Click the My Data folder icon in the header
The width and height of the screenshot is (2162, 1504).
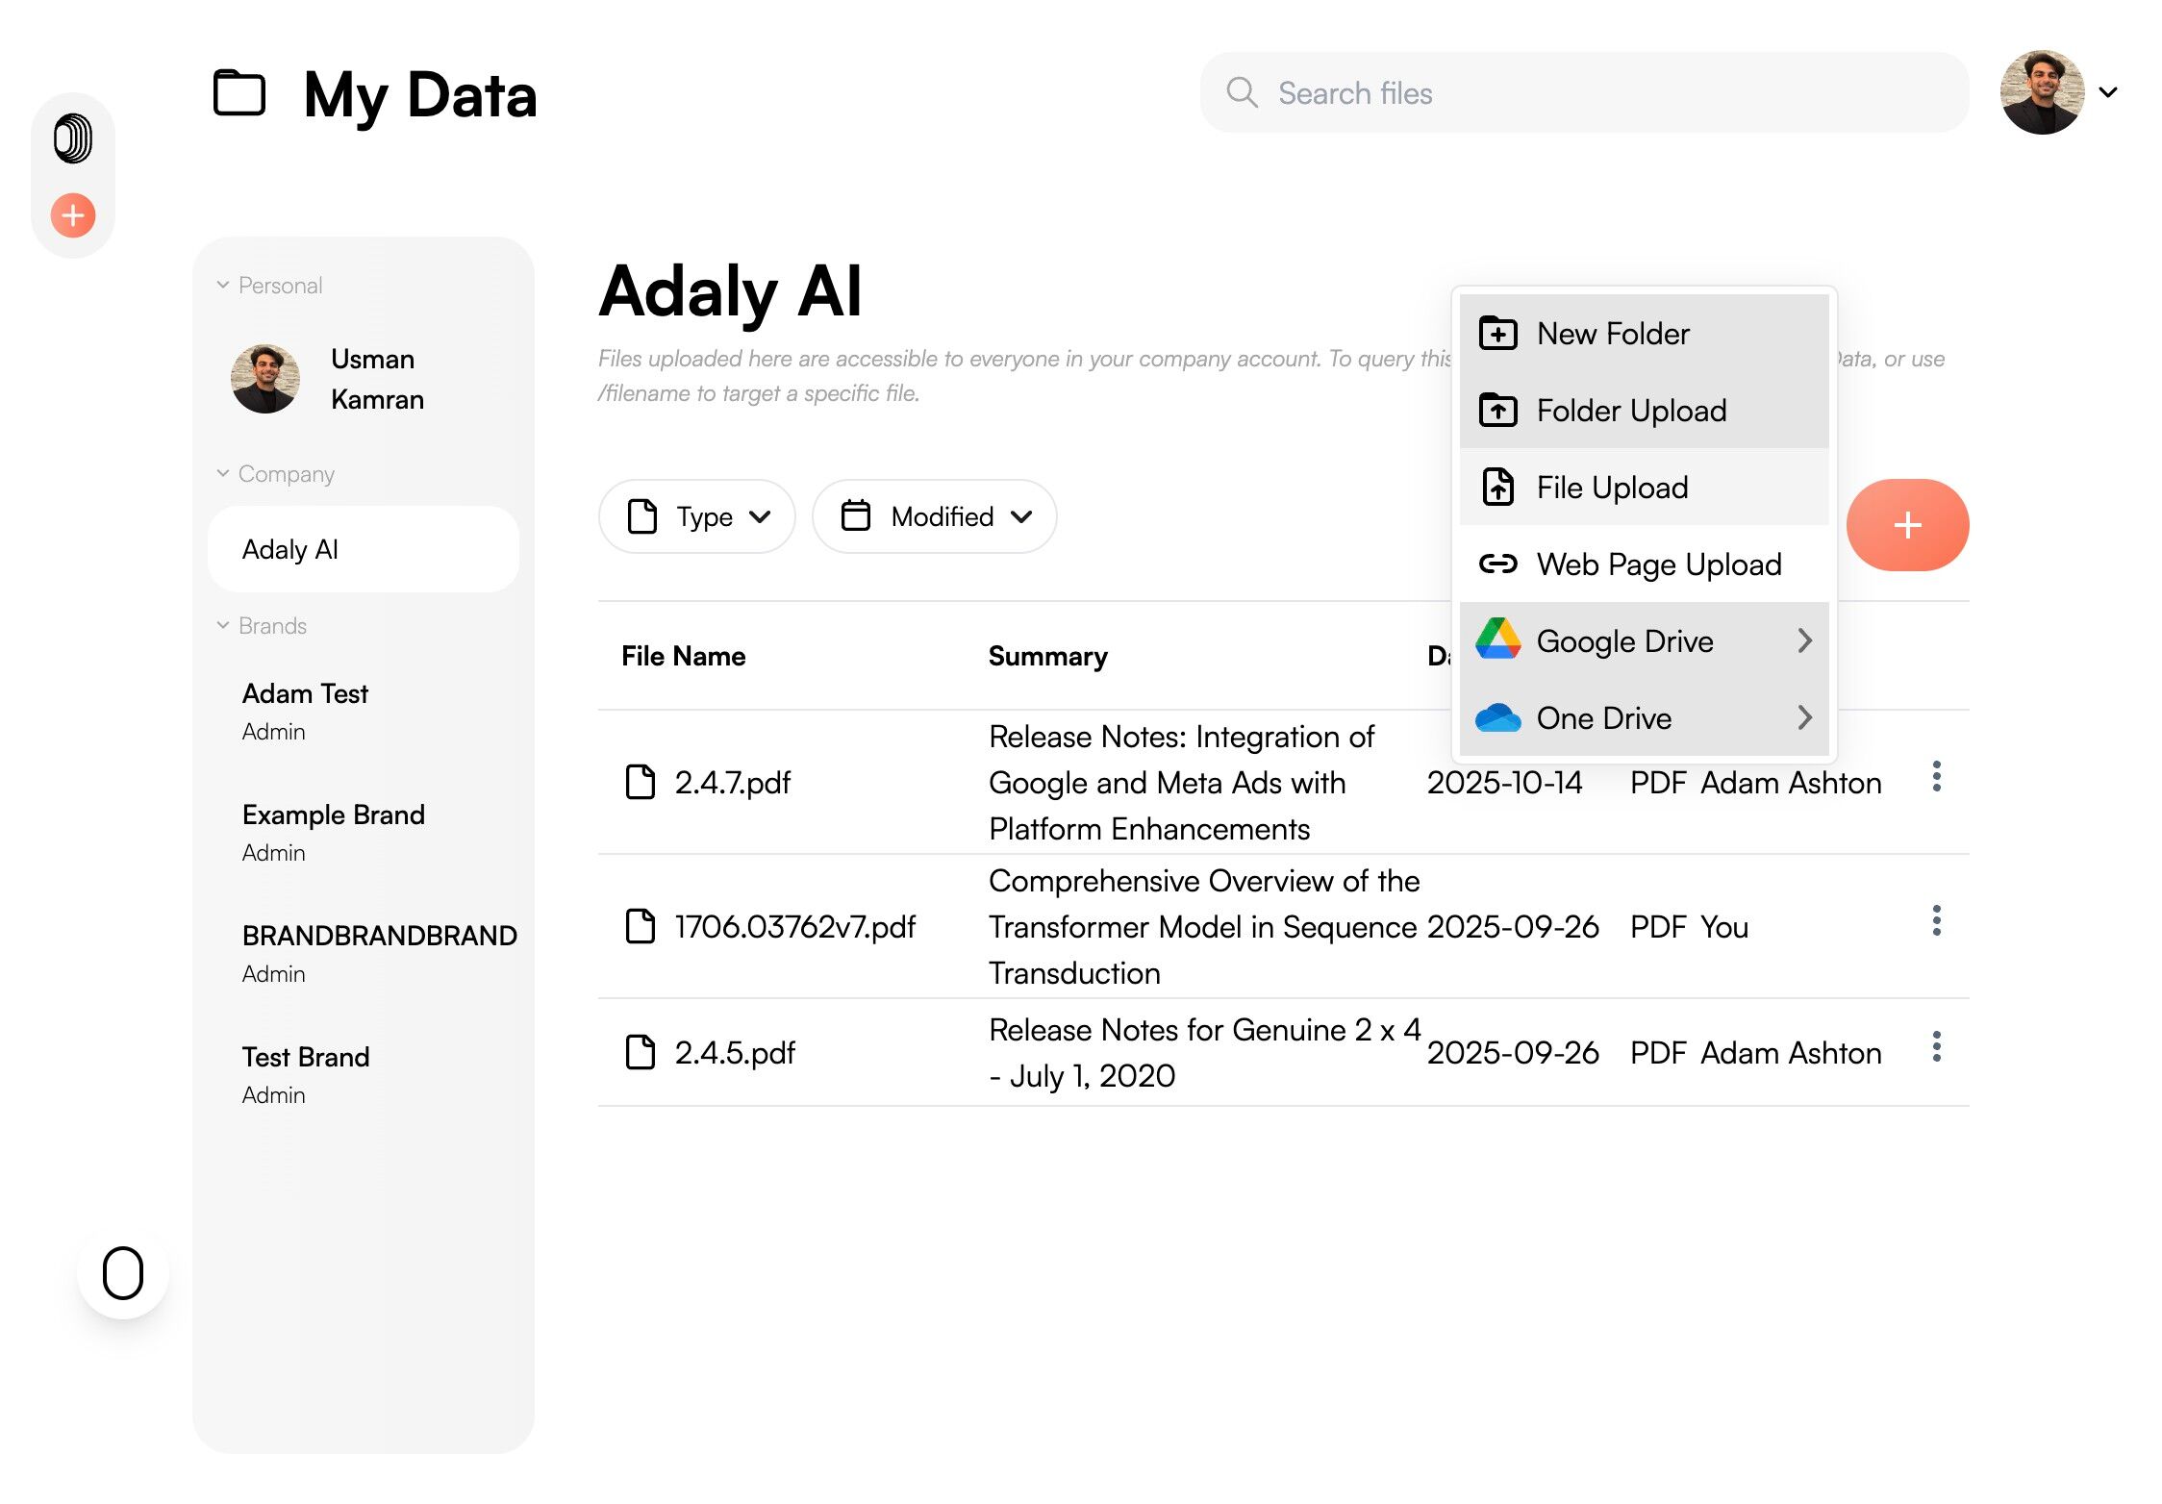[x=239, y=93]
